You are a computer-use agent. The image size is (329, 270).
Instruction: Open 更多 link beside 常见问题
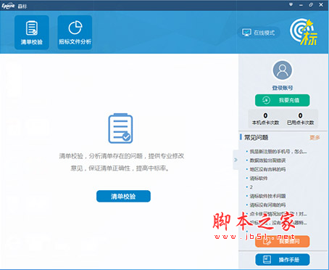point(315,138)
